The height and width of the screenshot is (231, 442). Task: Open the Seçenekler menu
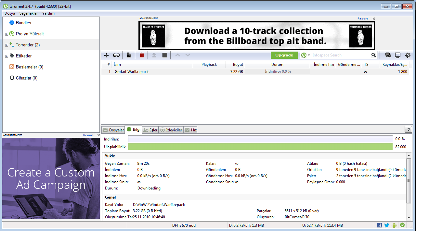pyautogui.click(x=29, y=13)
